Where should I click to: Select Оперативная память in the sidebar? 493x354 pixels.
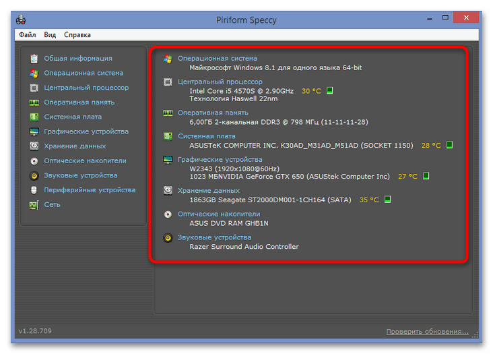pos(79,102)
